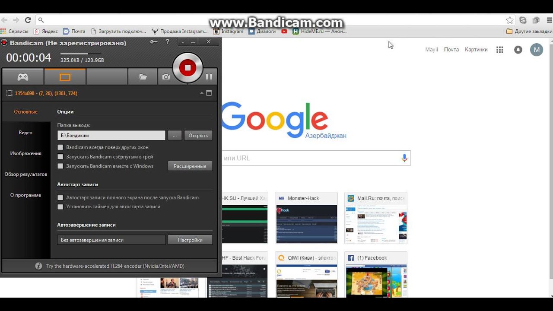Enable Bandicam always on top checkbox
The image size is (553, 311).
point(60,147)
